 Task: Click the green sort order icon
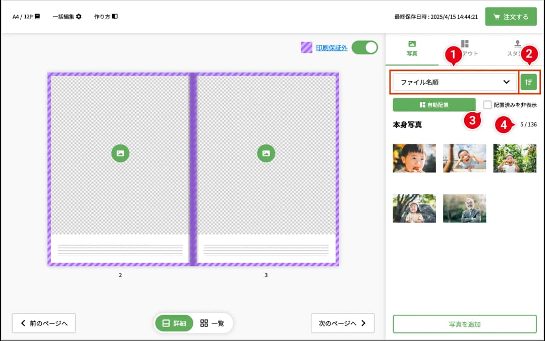pos(528,82)
